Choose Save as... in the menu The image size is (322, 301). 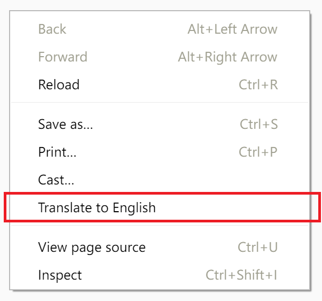pos(66,125)
